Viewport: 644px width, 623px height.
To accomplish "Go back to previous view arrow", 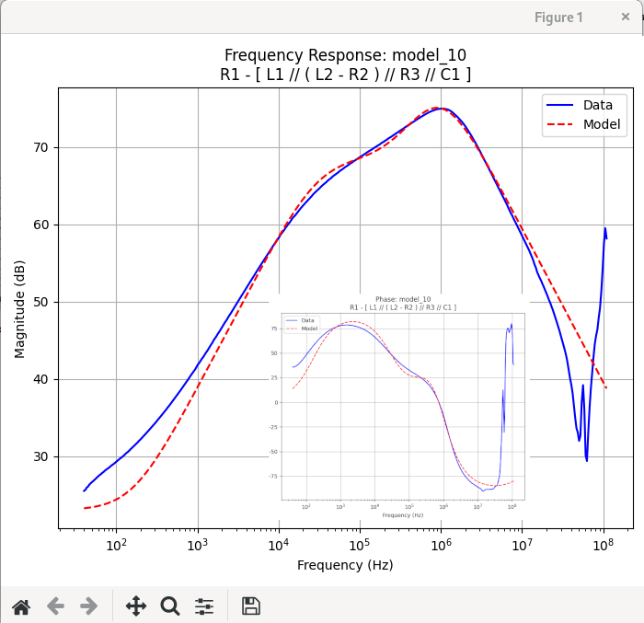I will (55, 606).
